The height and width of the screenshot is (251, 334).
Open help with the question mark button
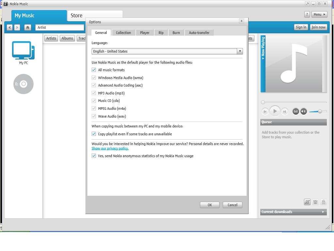click(307, 14)
